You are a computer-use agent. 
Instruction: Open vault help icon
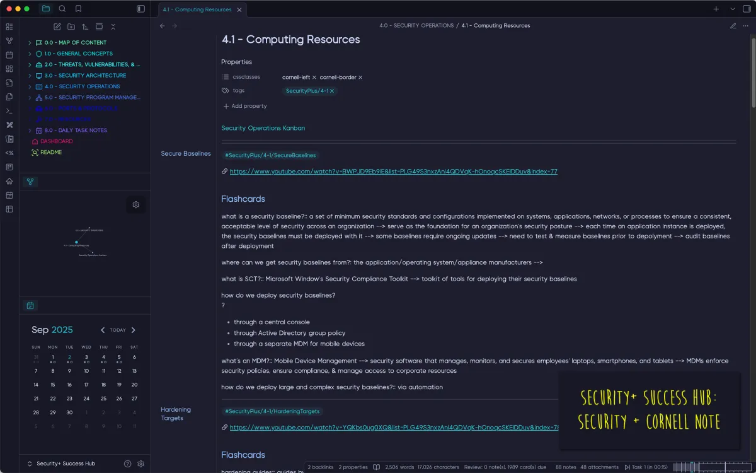click(128, 464)
